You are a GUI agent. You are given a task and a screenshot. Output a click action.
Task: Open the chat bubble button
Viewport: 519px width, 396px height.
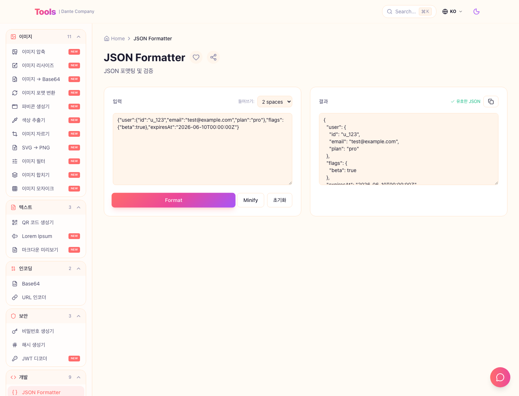click(500, 377)
